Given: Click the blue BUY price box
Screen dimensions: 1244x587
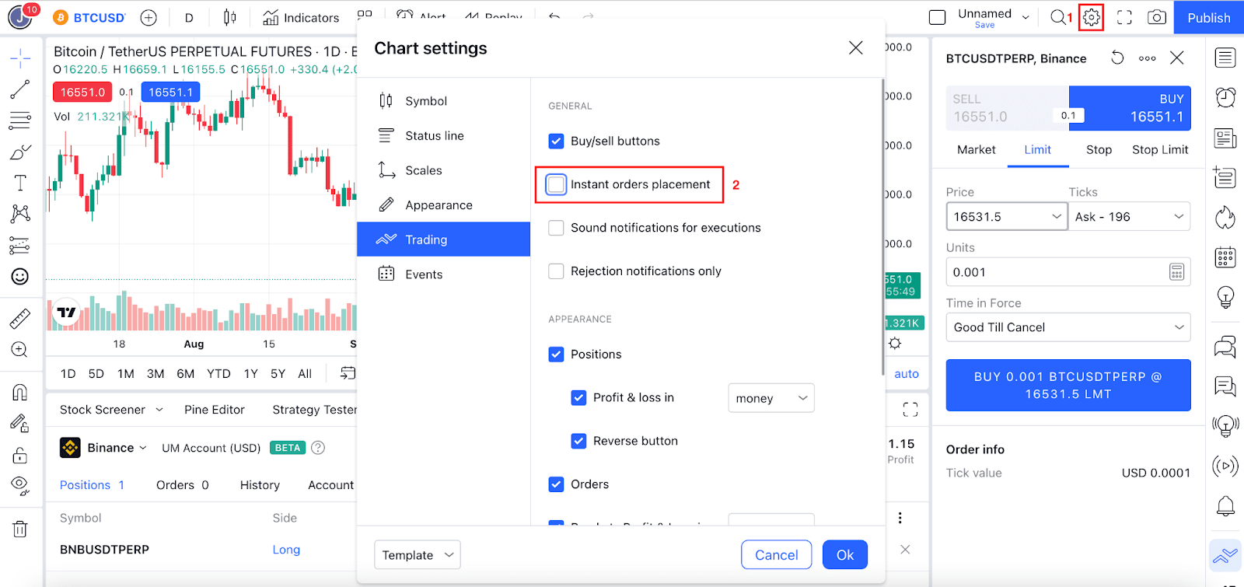Looking at the screenshot, I should tap(1130, 108).
